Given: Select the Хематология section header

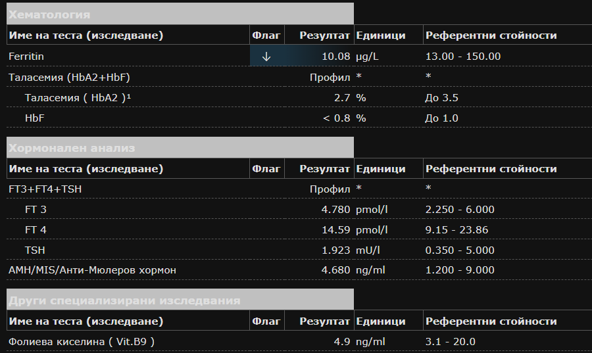Looking at the screenshot, I should point(49,14).
